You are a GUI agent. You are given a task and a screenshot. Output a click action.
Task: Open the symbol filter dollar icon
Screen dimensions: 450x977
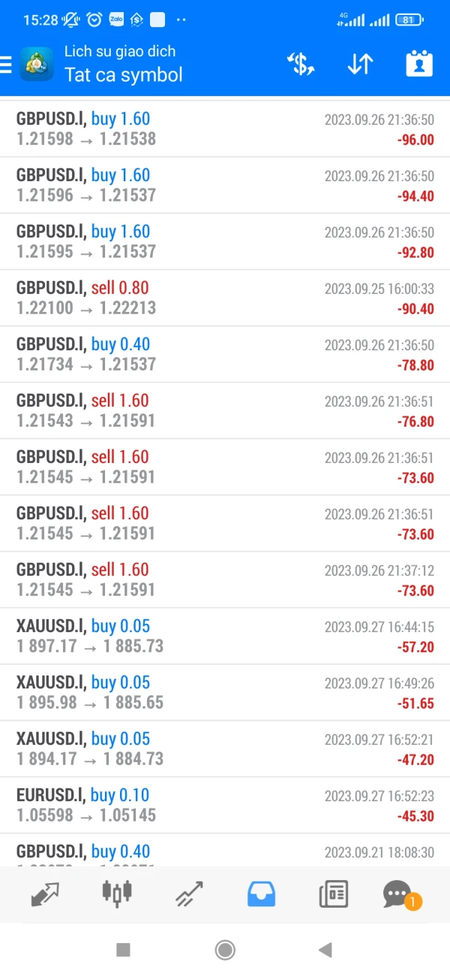click(x=301, y=65)
